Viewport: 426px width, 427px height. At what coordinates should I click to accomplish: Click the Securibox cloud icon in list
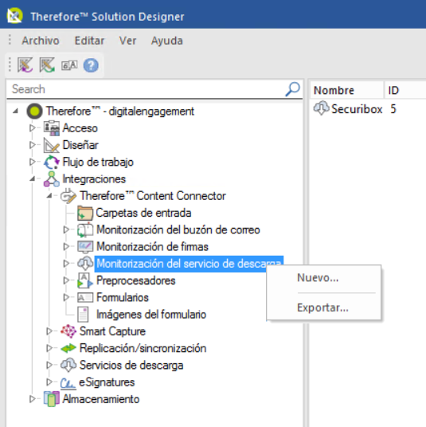[321, 108]
